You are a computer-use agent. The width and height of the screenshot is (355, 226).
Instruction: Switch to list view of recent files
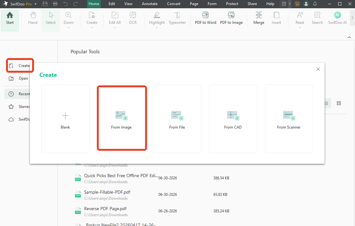[326, 103]
